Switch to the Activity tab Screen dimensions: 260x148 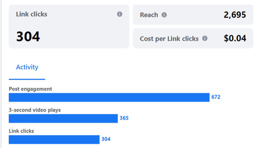pos(27,67)
